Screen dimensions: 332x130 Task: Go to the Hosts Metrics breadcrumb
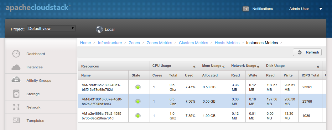[227, 43]
